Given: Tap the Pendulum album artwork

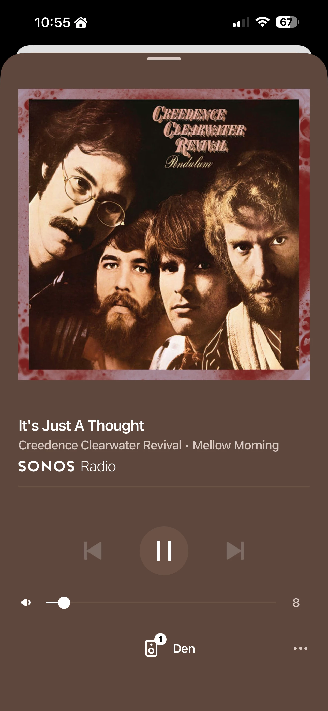Looking at the screenshot, I should coord(164,234).
